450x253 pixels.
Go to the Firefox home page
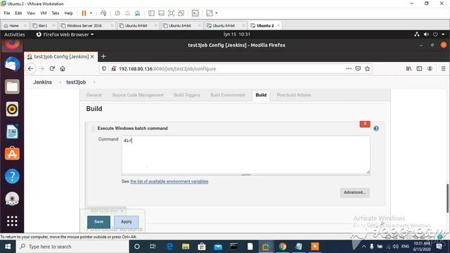[63, 69]
